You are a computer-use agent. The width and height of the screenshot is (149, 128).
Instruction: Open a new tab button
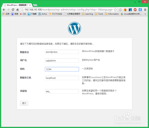pyautogui.click(x=35, y=5)
